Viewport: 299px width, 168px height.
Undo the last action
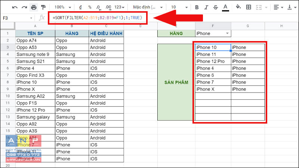[x=15, y=7]
